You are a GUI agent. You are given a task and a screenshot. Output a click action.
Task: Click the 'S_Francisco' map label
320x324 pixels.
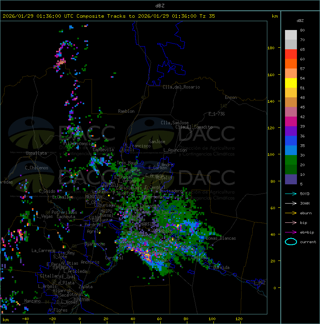tap(138, 146)
